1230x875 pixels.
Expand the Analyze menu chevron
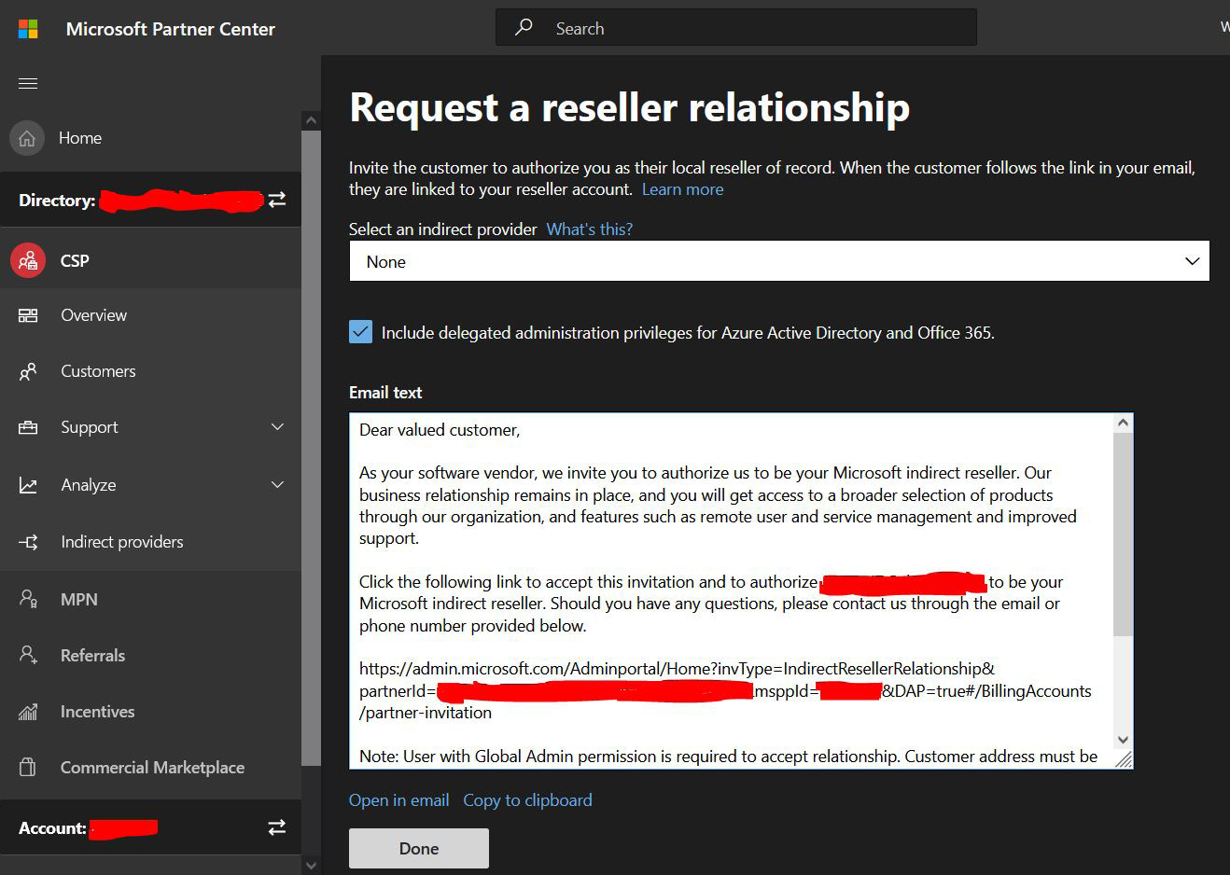[x=277, y=485]
